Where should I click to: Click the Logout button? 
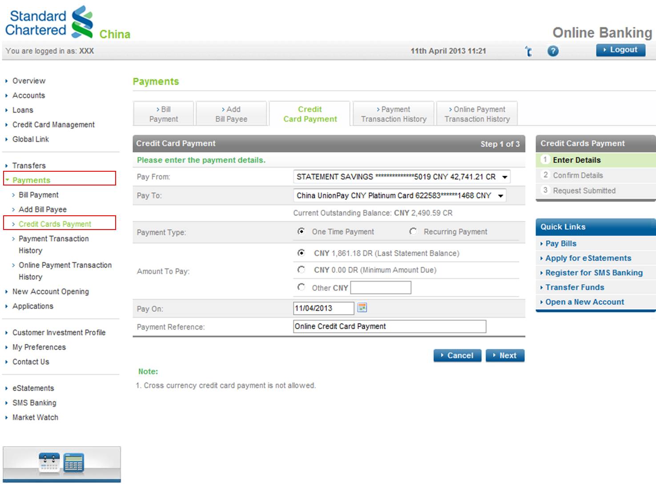click(620, 50)
